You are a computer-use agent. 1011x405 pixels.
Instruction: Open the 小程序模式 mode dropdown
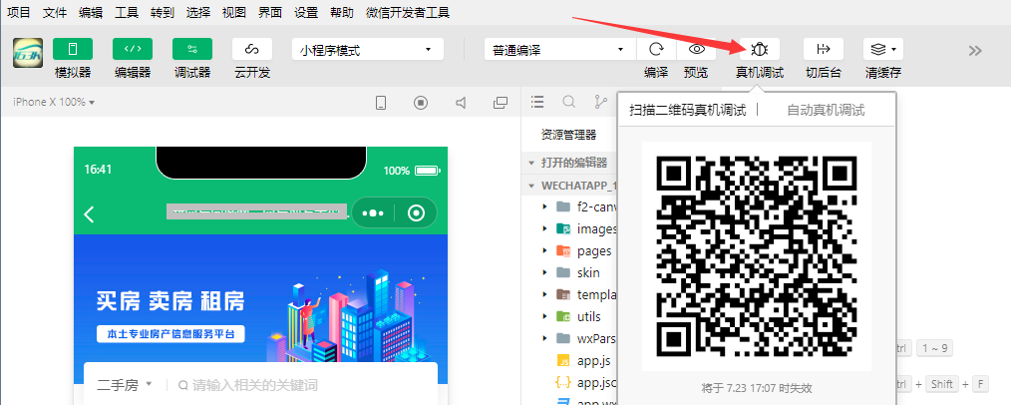click(368, 50)
